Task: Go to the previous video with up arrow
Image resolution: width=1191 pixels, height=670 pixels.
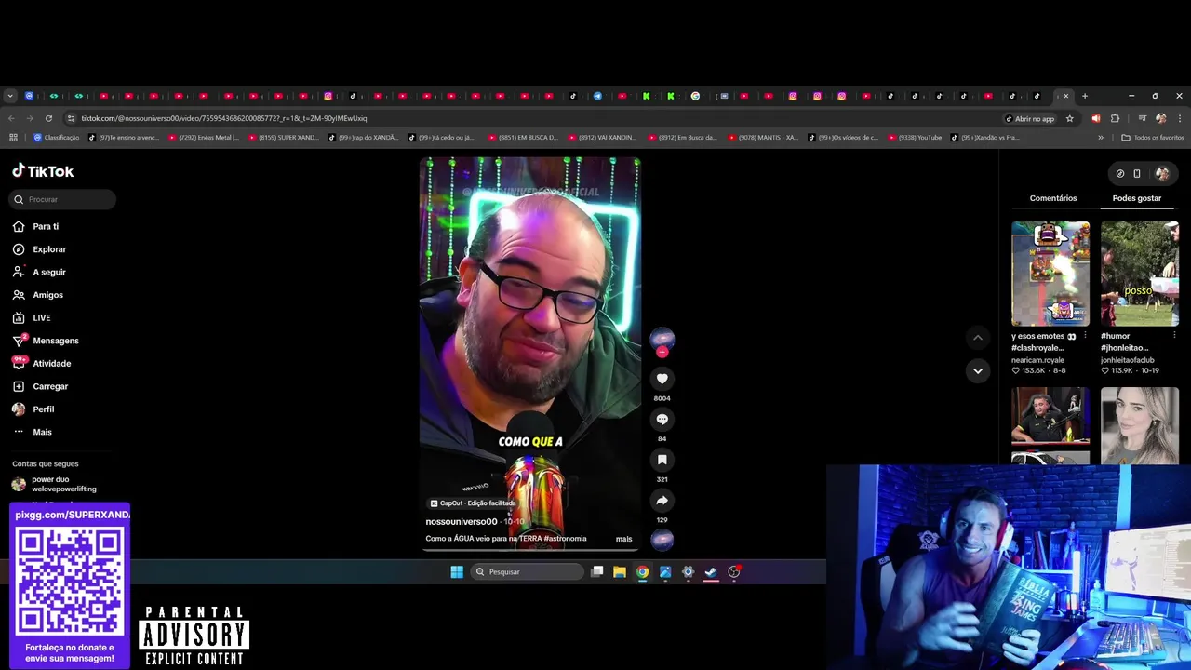Action: (977, 337)
